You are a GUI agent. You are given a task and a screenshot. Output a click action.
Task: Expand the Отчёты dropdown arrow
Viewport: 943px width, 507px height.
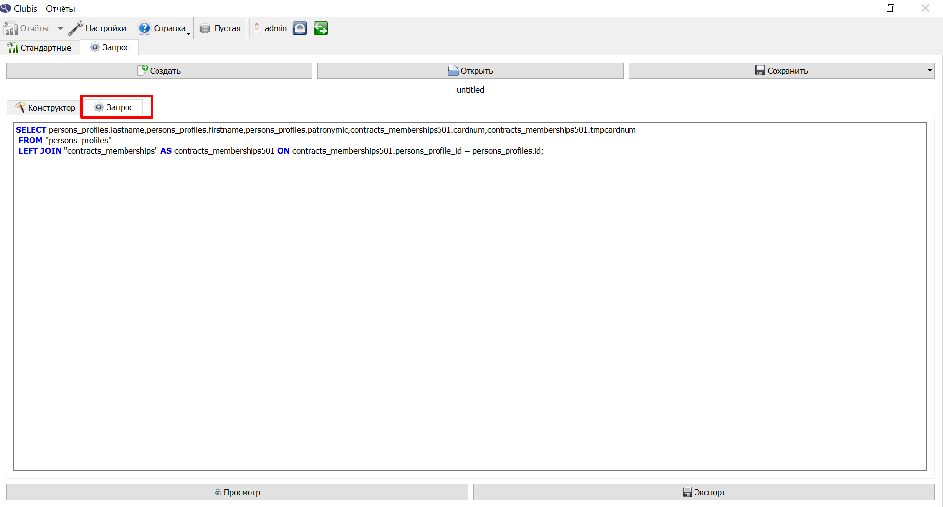click(60, 28)
